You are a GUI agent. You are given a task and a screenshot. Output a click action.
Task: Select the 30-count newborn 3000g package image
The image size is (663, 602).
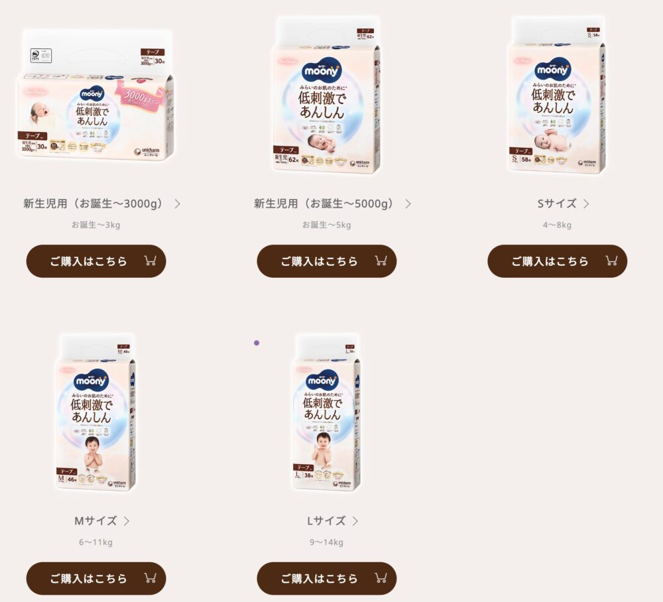(95, 95)
